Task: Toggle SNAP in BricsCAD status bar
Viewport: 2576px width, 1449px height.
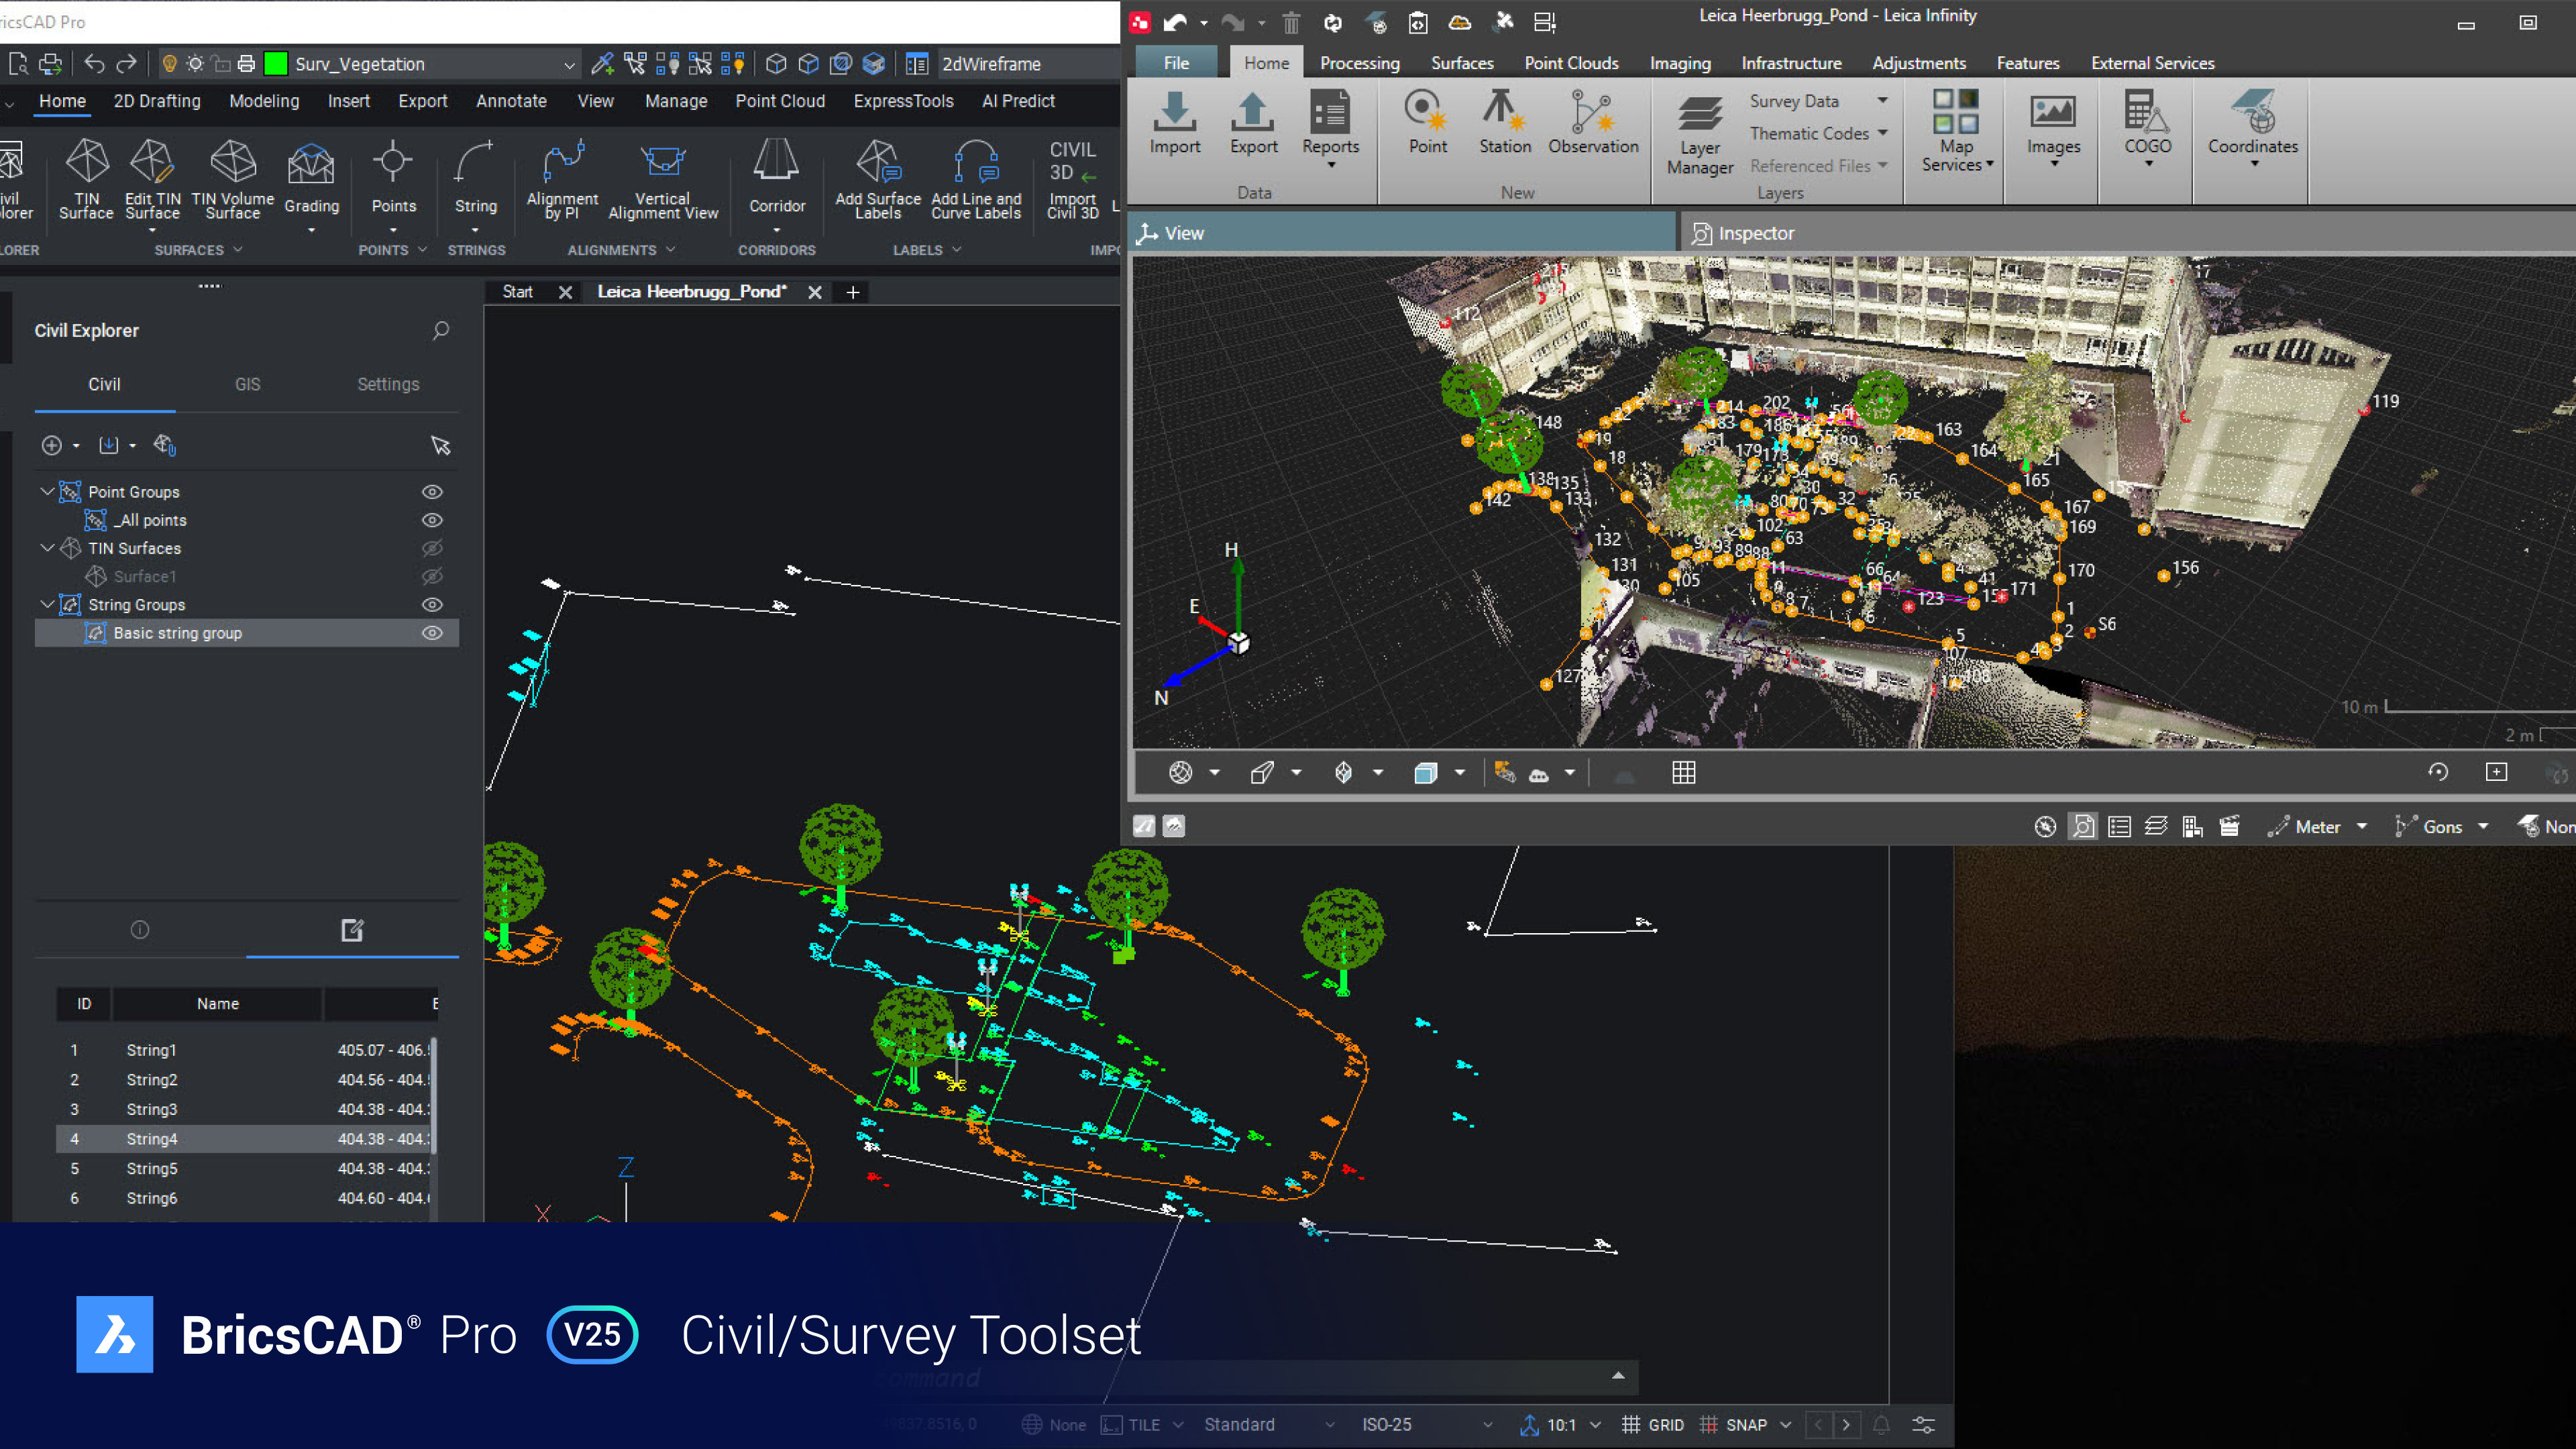Action: pos(1733,1425)
